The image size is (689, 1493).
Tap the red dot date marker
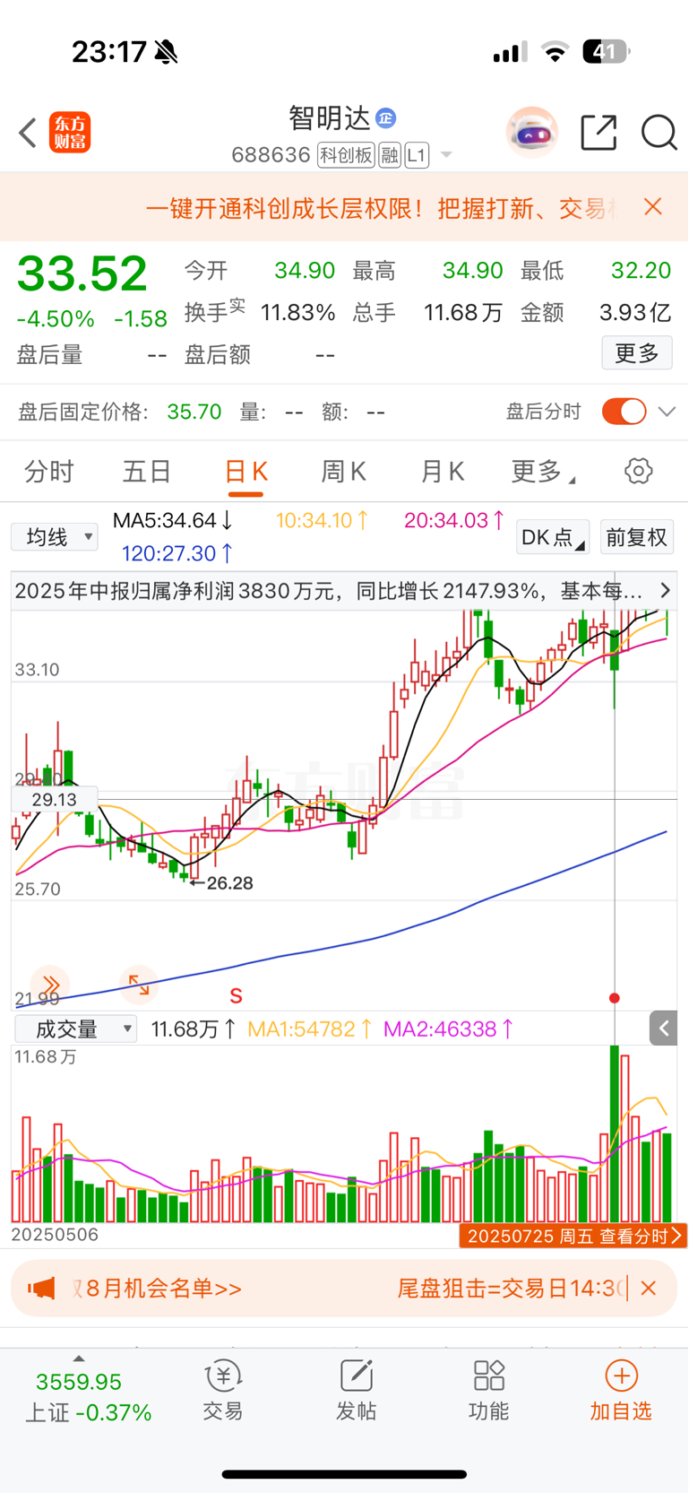615,998
